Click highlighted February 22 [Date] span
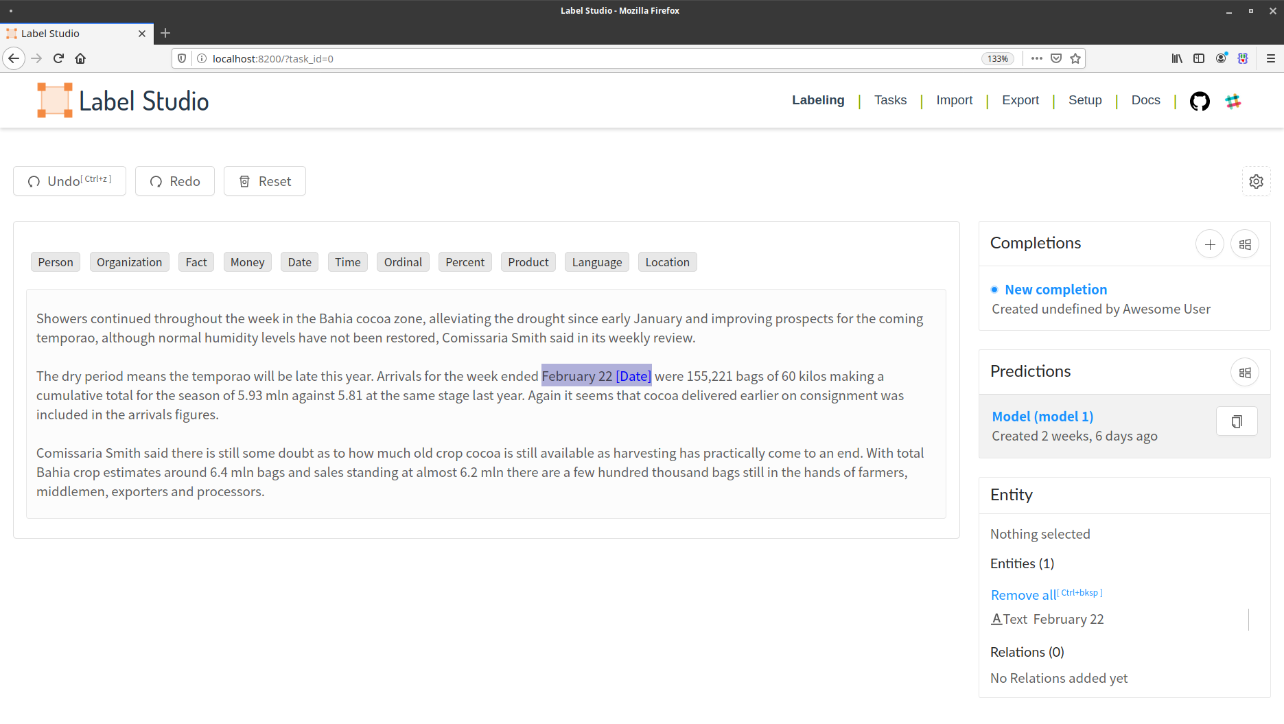 596,376
